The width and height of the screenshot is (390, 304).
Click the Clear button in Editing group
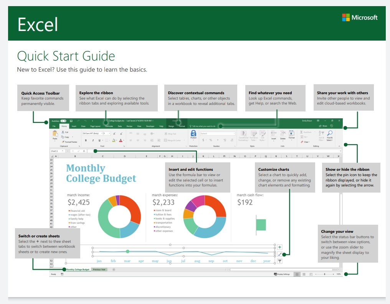305,142
